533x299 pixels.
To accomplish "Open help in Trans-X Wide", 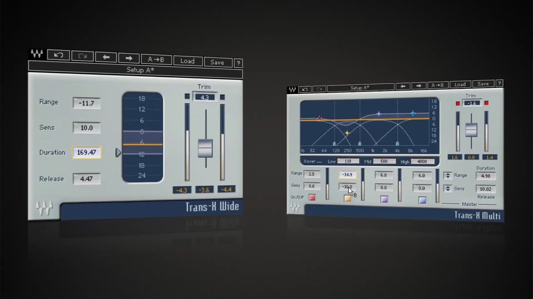I will click(x=238, y=63).
